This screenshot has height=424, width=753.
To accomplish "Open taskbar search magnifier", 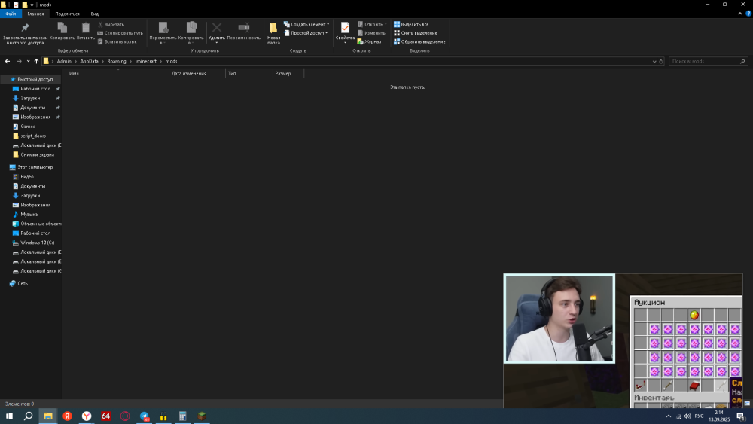I will pyautogui.click(x=29, y=416).
